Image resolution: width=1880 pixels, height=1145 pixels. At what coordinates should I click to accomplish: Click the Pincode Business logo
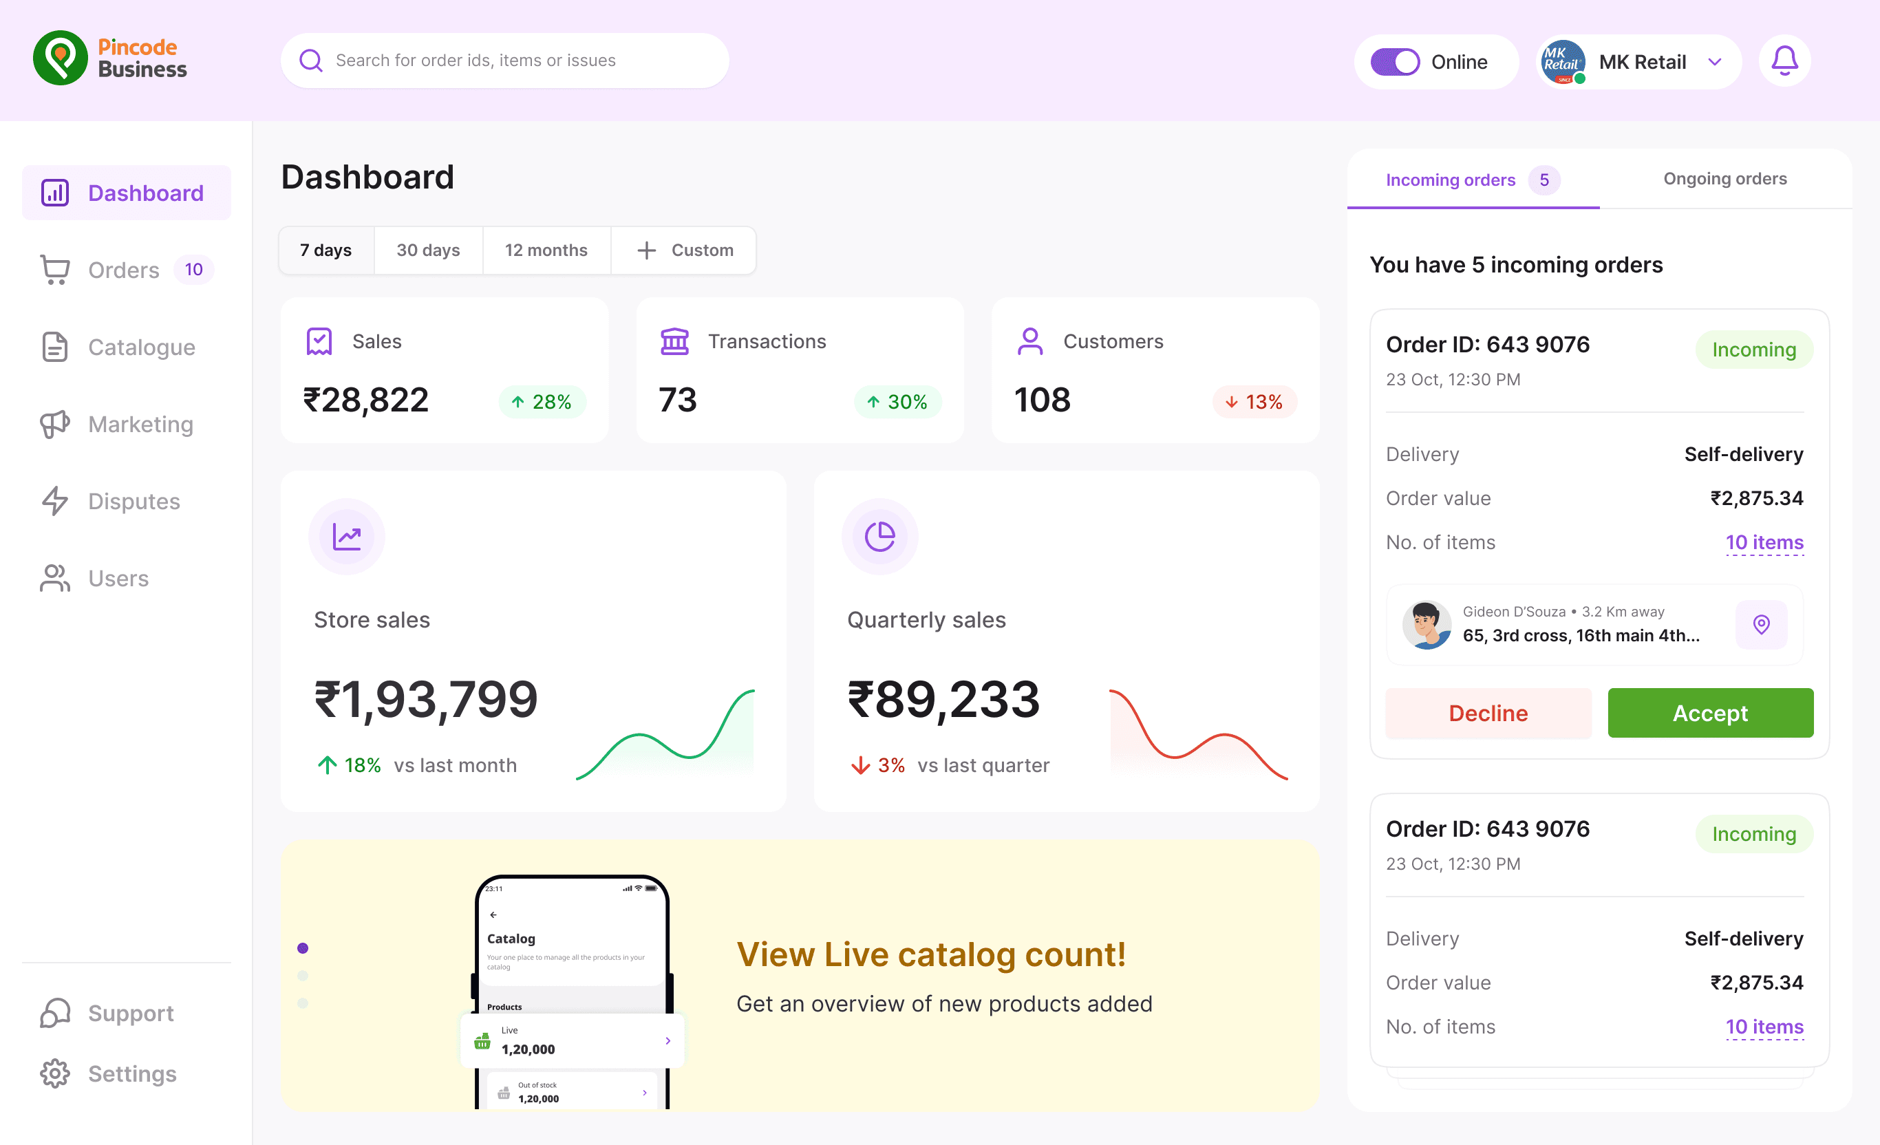[110, 58]
